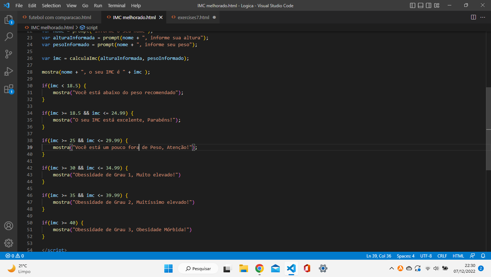
Task: Switch to exercises7.html tab
Action: 194,17
